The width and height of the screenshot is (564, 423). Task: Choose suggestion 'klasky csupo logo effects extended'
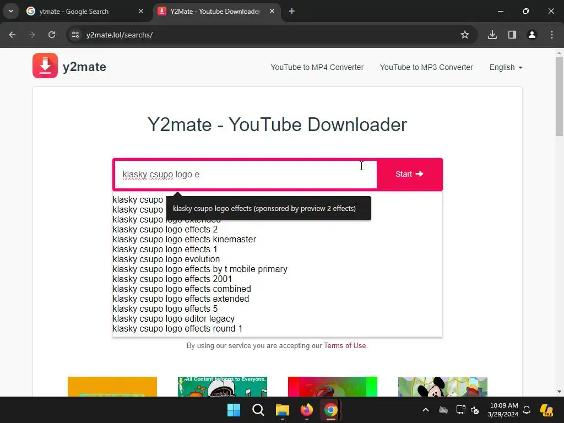181,299
